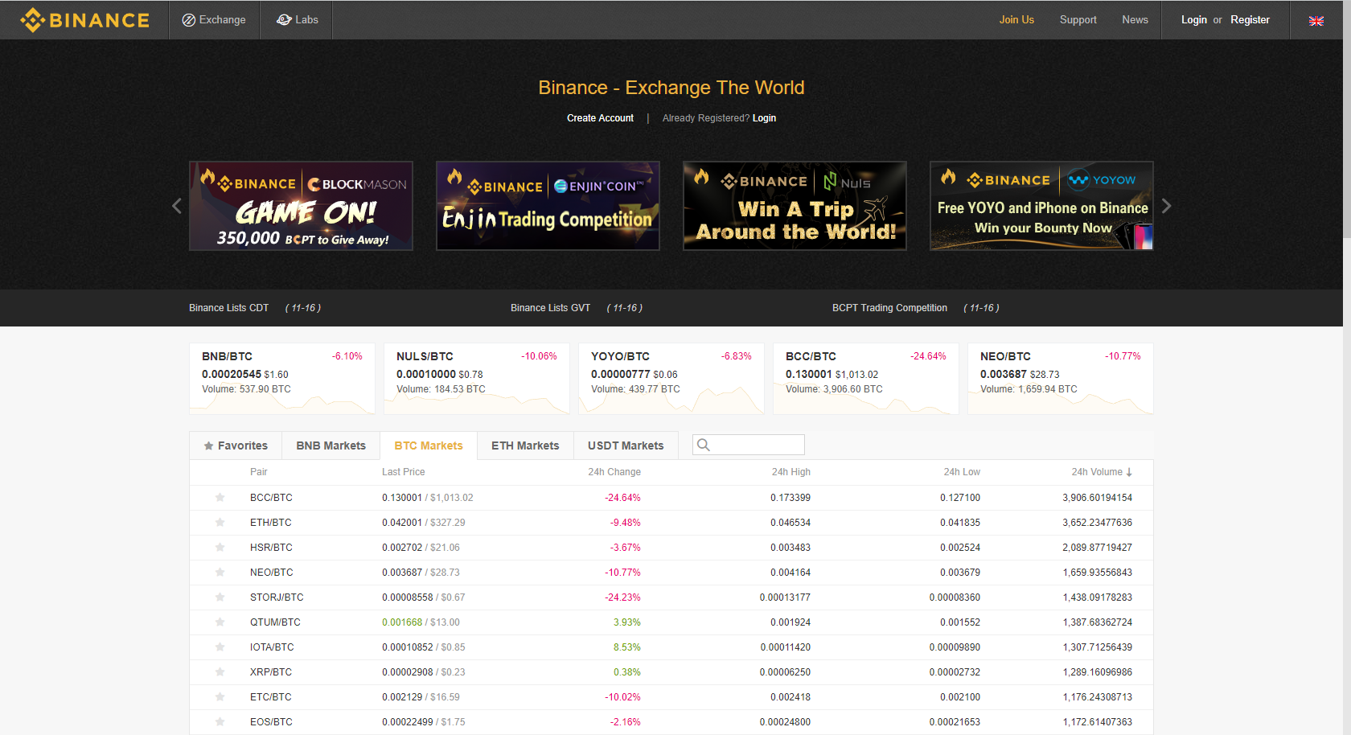The height and width of the screenshot is (735, 1351).
Task: Open the BCC/BTC ticker card
Action: pos(866,379)
